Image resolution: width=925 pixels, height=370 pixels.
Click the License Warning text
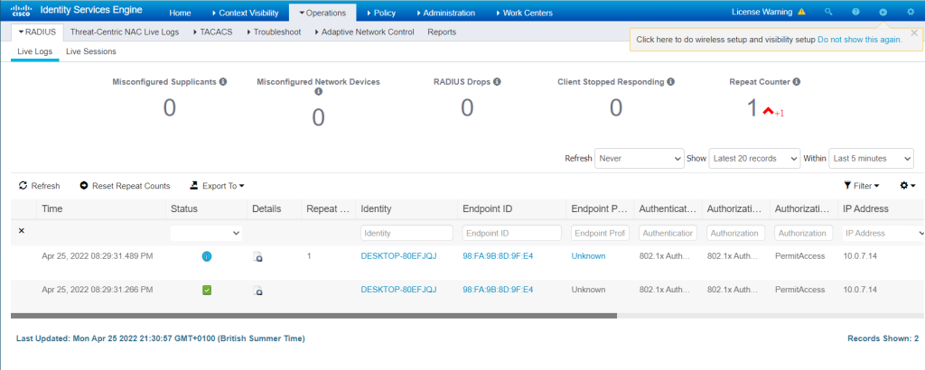(761, 12)
